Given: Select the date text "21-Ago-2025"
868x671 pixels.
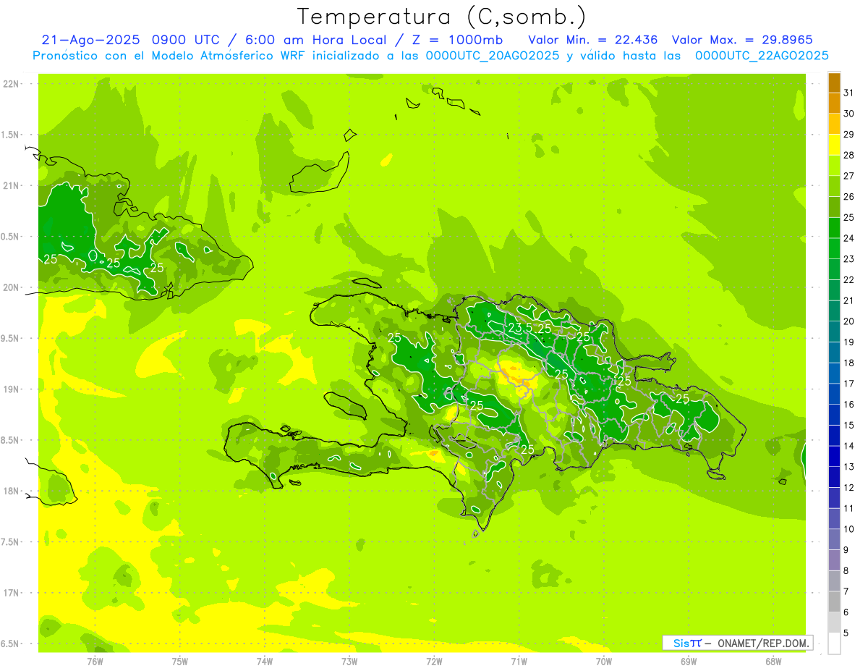Looking at the screenshot, I should click(x=91, y=40).
